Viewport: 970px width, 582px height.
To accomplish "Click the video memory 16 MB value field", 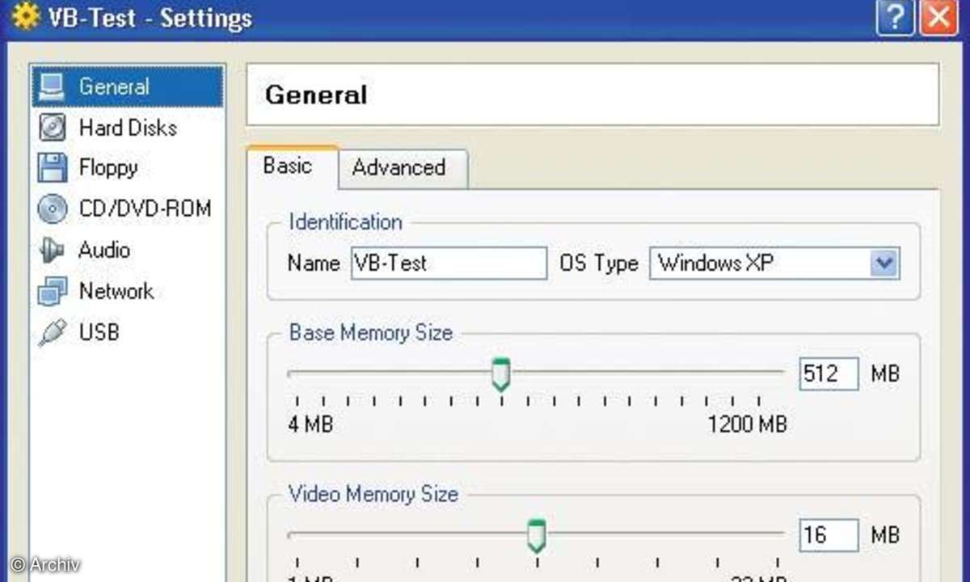I will [x=829, y=535].
